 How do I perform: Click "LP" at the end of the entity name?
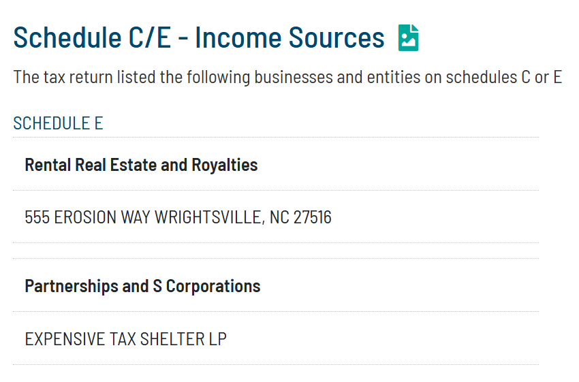pyautogui.click(x=217, y=339)
